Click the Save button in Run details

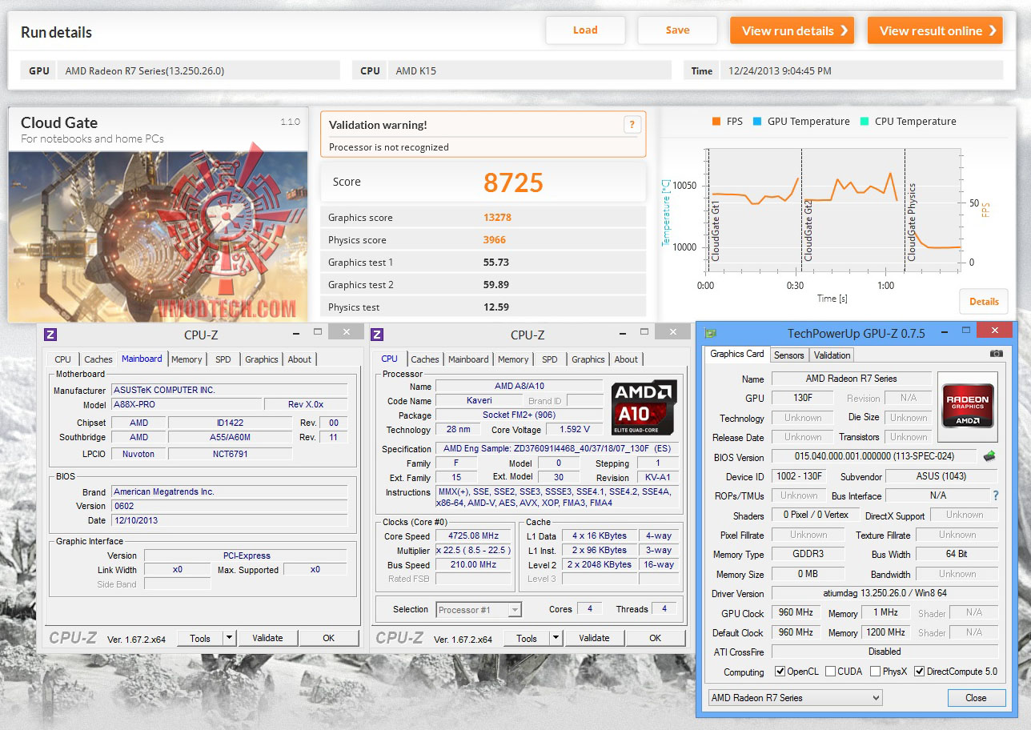click(x=677, y=30)
